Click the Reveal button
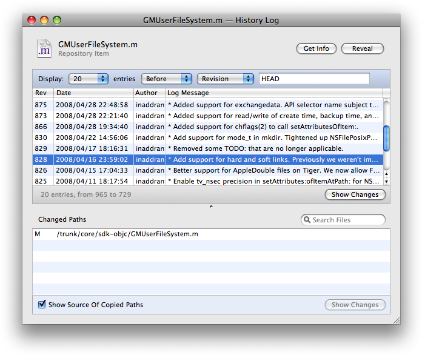This screenshot has height=355, width=422. point(362,48)
